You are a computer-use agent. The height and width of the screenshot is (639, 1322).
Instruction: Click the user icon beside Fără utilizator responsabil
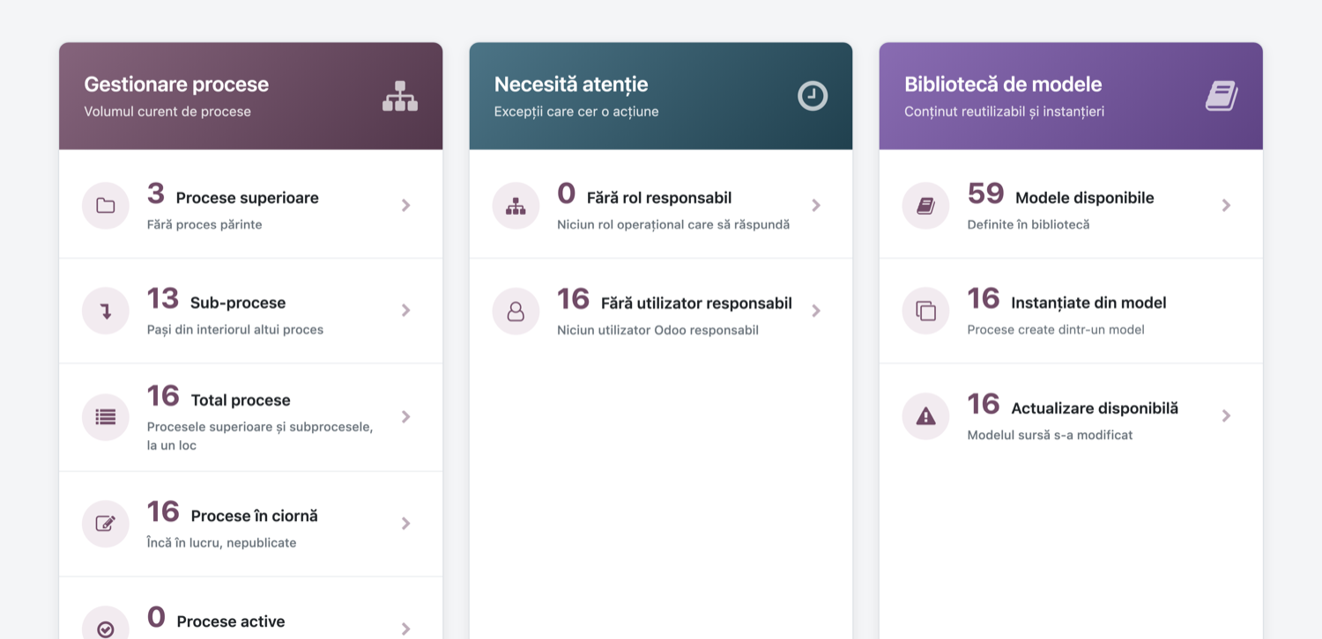(x=516, y=311)
